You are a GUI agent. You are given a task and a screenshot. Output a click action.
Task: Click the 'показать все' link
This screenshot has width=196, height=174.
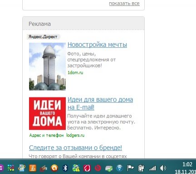coord(124,3)
